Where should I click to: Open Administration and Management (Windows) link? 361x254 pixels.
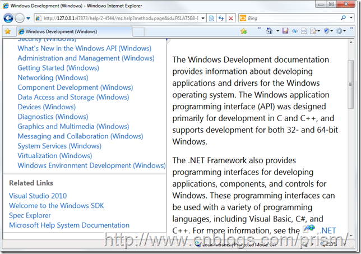tap(86, 58)
